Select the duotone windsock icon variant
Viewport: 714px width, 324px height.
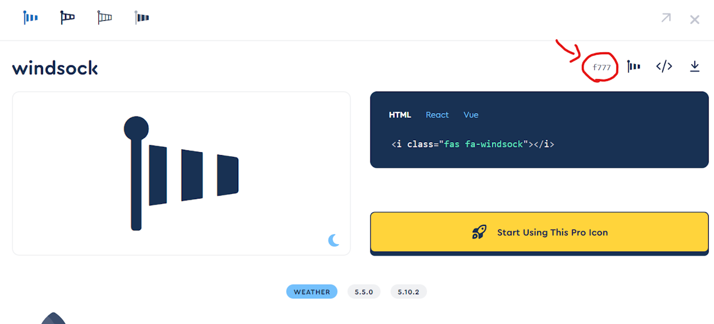coord(142,18)
